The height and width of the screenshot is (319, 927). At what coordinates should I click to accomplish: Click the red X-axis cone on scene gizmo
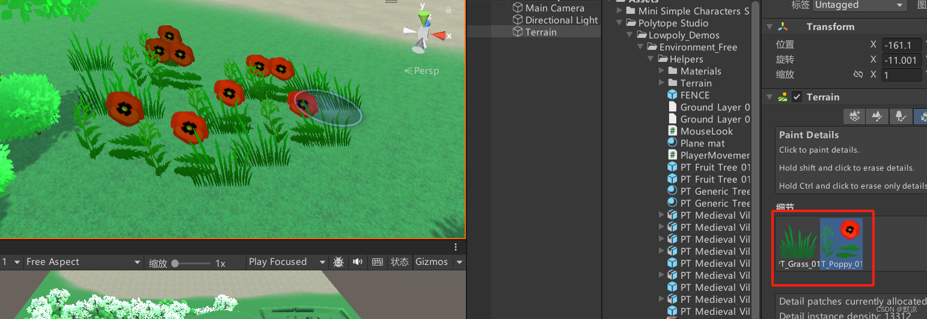[x=438, y=35]
